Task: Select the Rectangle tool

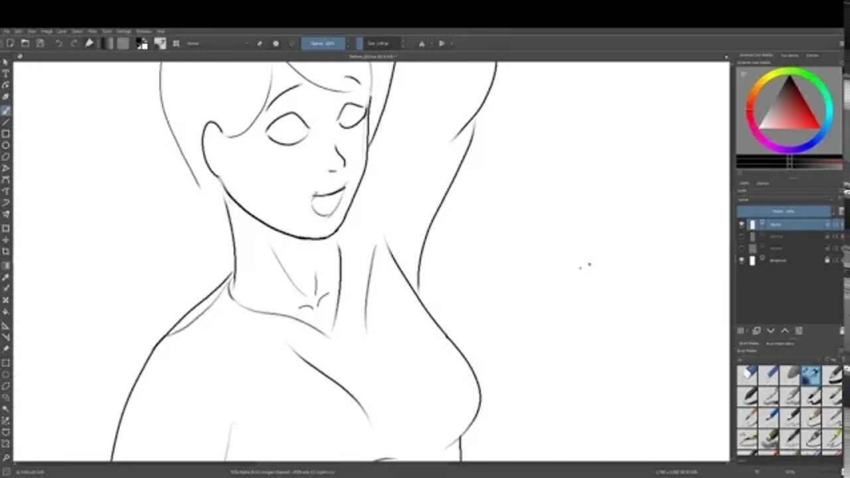Action: [6, 133]
